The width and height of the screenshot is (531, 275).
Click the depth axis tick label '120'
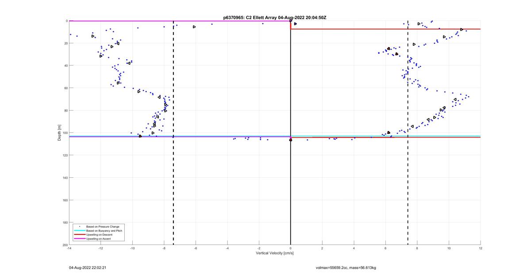point(65,155)
